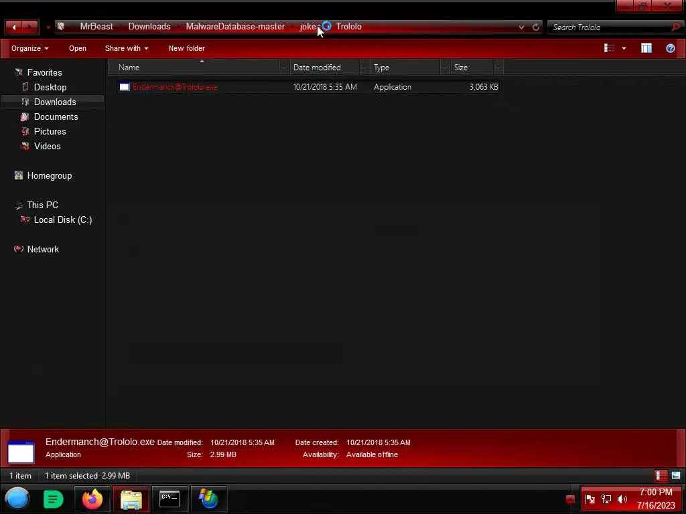Refresh the folder with the refresh icon
The width and height of the screenshot is (686, 514).
(536, 27)
